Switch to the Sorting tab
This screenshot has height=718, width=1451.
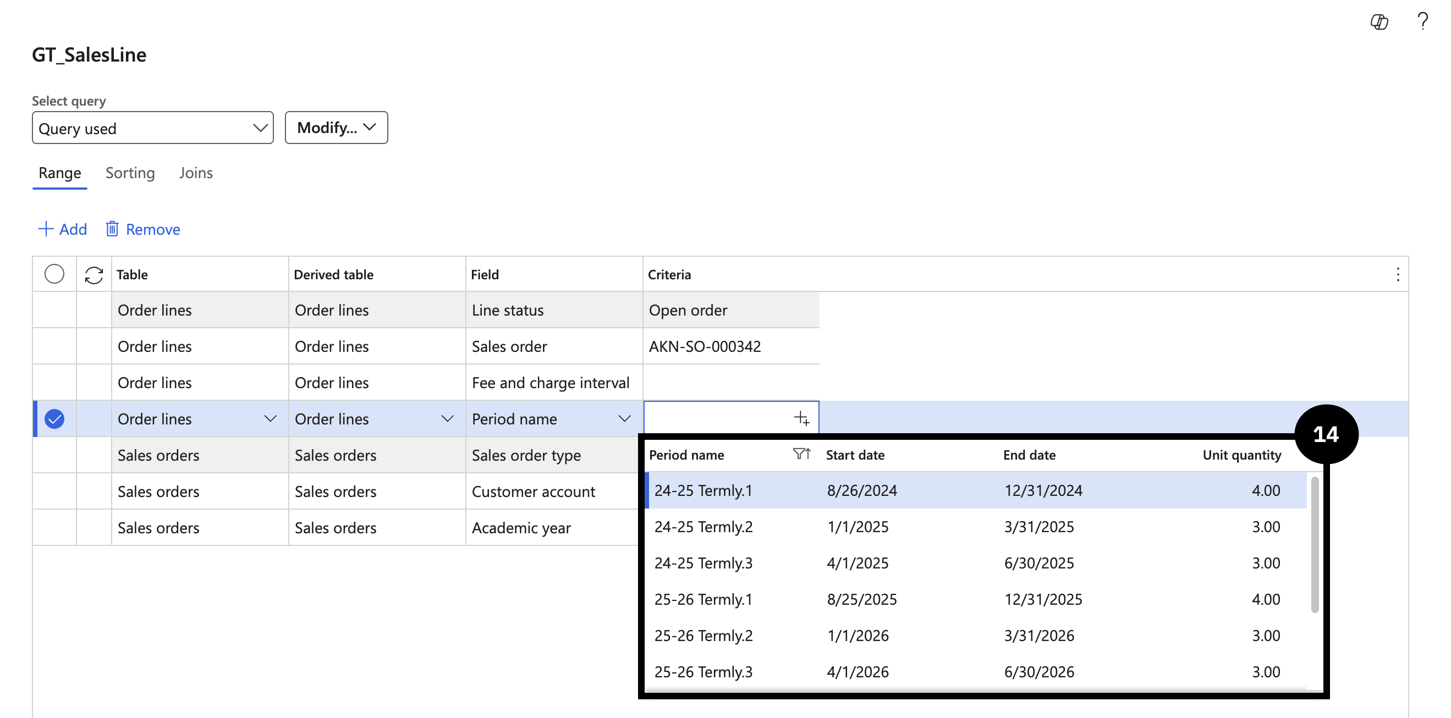click(x=130, y=173)
